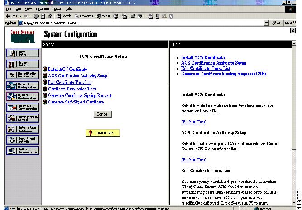Image resolution: width=302 pixels, height=210 pixels.
Task: Click the Home toolbar icon
Action: click(50, 16)
